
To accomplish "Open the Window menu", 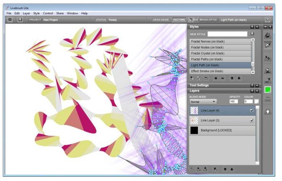I will pyautogui.click(x=72, y=13).
